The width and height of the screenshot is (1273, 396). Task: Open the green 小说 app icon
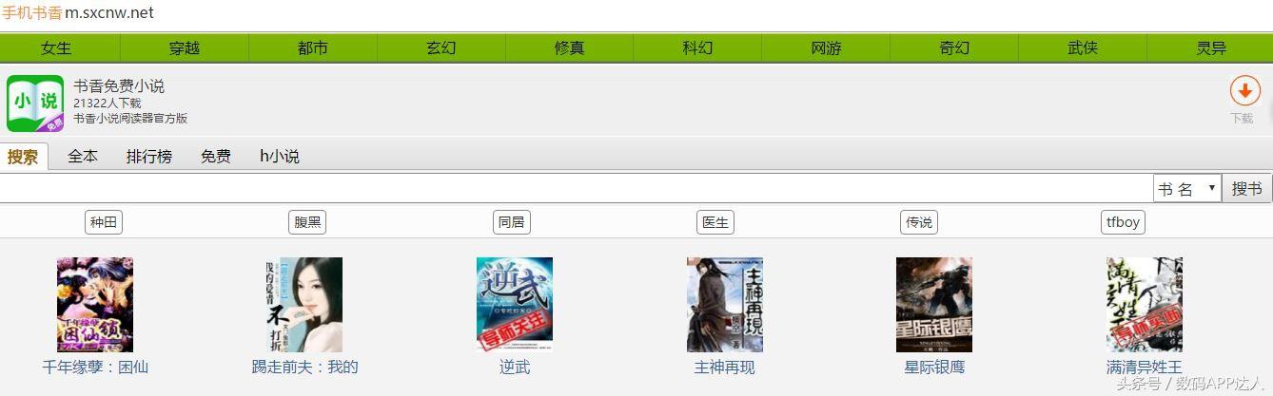click(35, 104)
